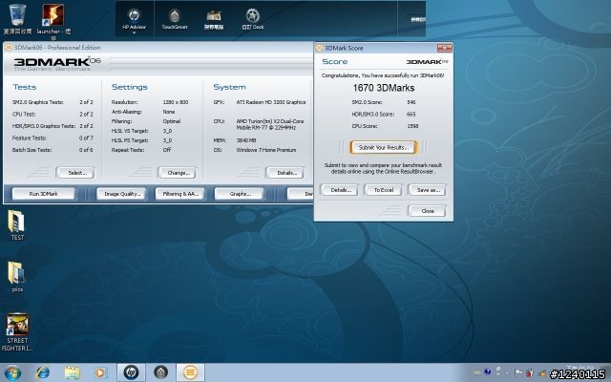Viewport: 611px width, 382px height.
Task: Click the Filtering Optimal value
Action: pyautogui.click(x=172, y=121)
